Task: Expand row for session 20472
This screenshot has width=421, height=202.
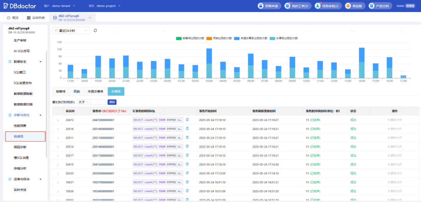Action: (58, 120)
